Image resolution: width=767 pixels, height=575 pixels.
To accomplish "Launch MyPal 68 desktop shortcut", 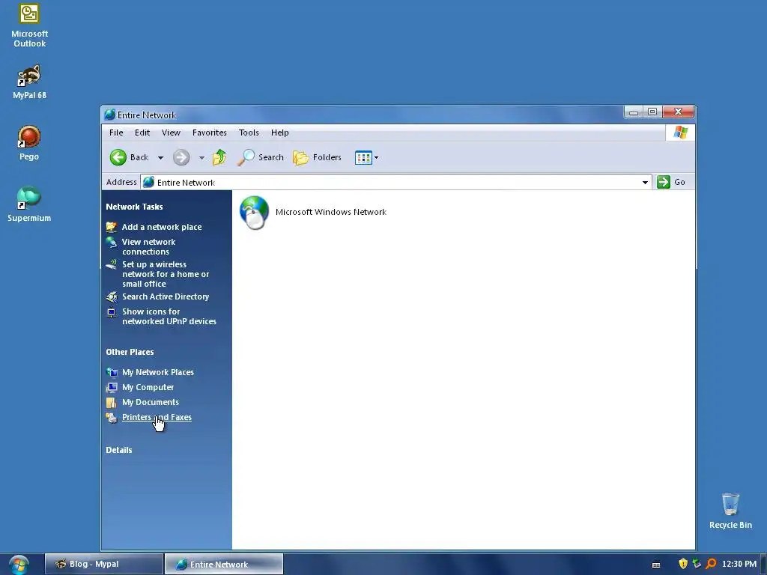I will tap(29, 81).
